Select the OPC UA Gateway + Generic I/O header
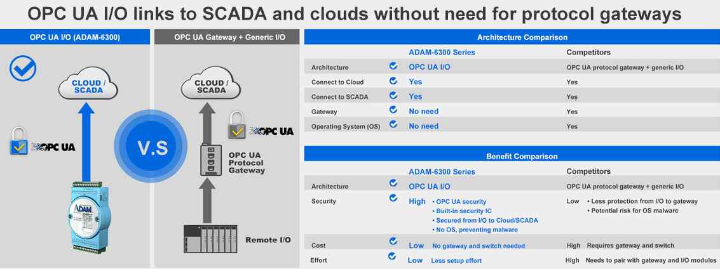The width and height of the screenshot is (720, 269). tap(227, 37)
